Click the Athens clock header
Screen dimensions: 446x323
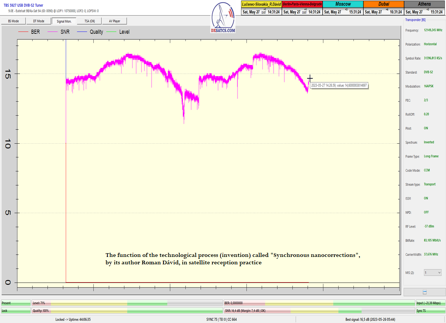pos(424,4)
